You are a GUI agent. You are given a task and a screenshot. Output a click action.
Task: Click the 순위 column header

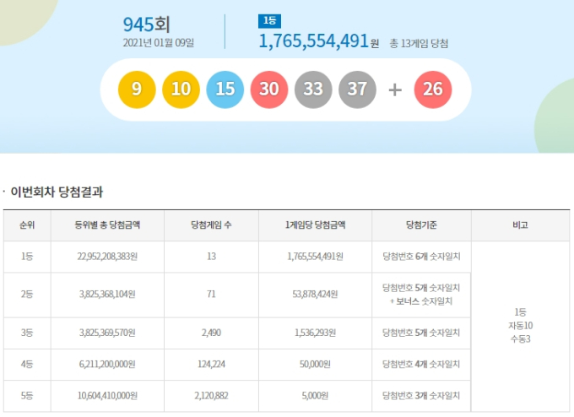tap(27, 225)
